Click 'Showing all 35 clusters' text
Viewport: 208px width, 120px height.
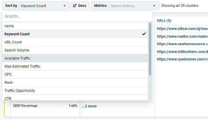[180, 6]
